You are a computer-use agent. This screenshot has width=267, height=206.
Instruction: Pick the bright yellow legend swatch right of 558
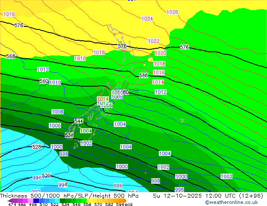[89, 201]
